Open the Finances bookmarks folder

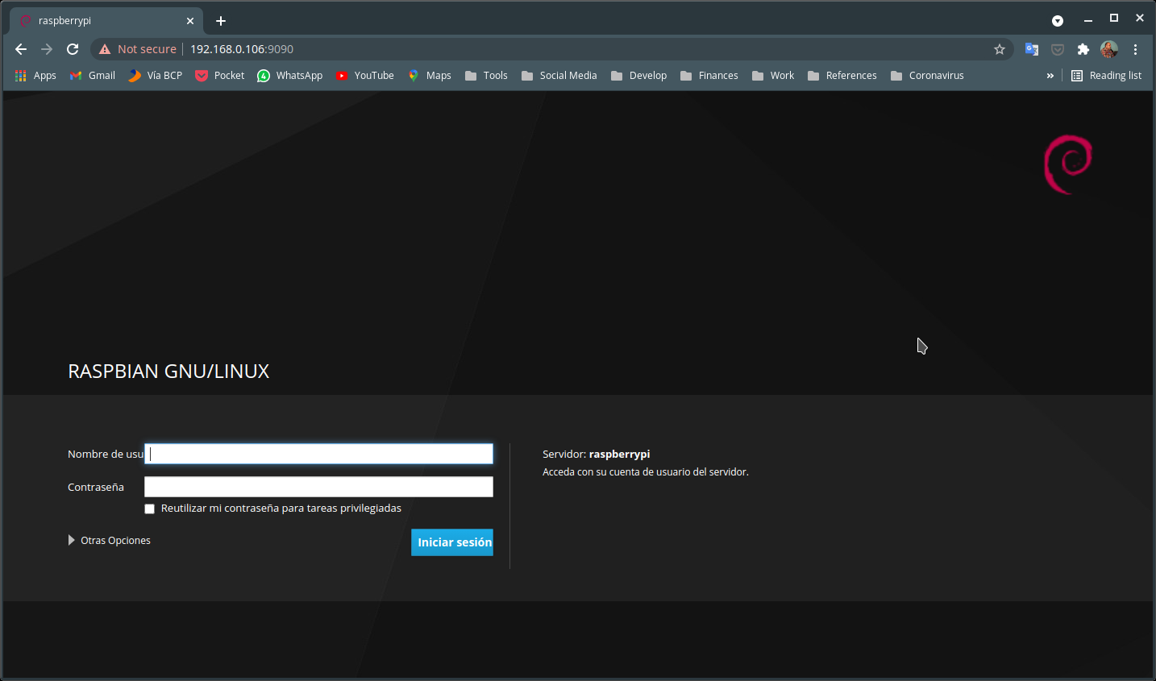tap(709, 76)
